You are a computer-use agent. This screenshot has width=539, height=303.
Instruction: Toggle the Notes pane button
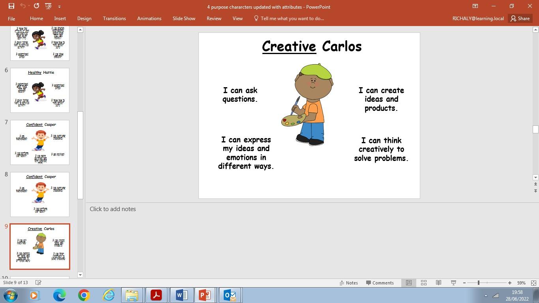[x=349, y=282]
